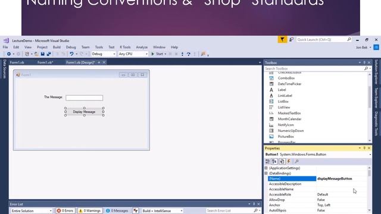Image resolution: width=381 pixels, height=214 pixels.
Task: Click the feedback icon beside Quick Launch
Action: [291, 40]
